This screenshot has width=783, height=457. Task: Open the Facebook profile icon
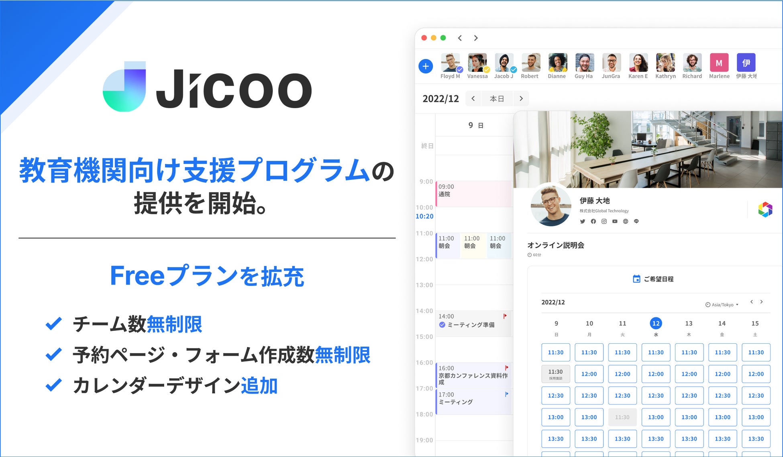pyautogui.click(x=593, y=221)
